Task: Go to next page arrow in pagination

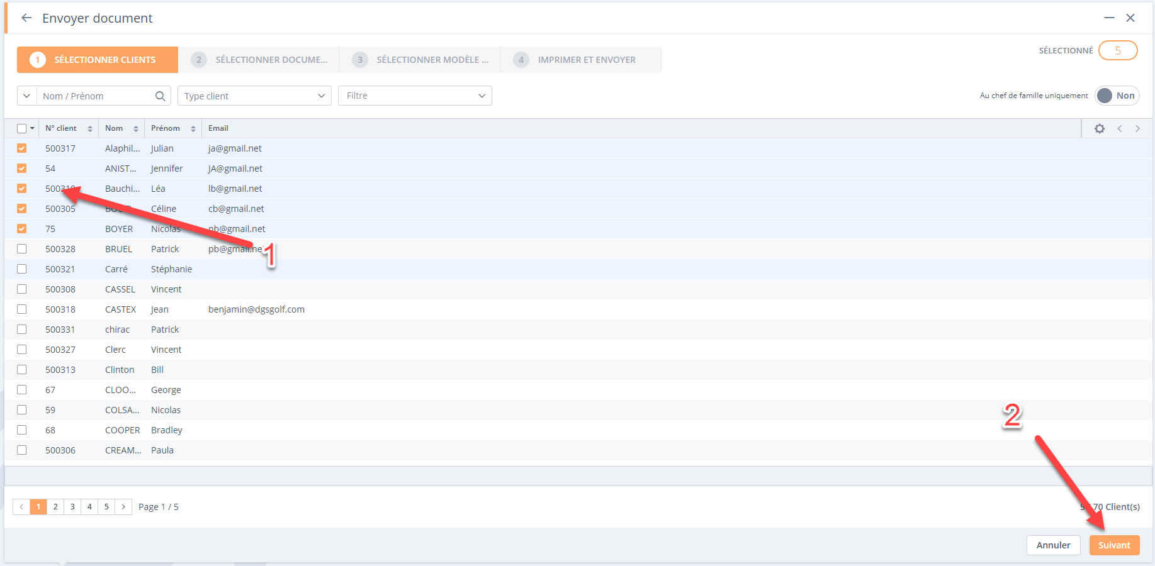Action: pyautogui.click(x=123, y=506)
